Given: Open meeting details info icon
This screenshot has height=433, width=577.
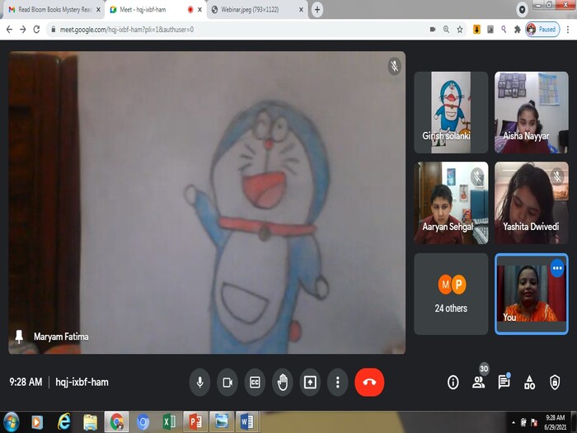Looking at the screenshot, I should pos(453,383).
